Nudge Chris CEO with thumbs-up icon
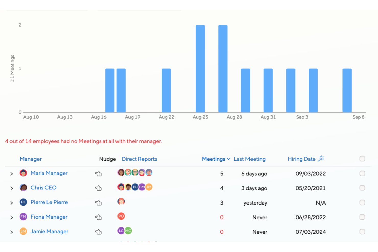 [98, 188]
